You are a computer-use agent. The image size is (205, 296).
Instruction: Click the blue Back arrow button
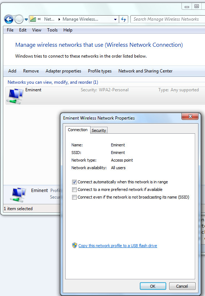coord(9,19)
